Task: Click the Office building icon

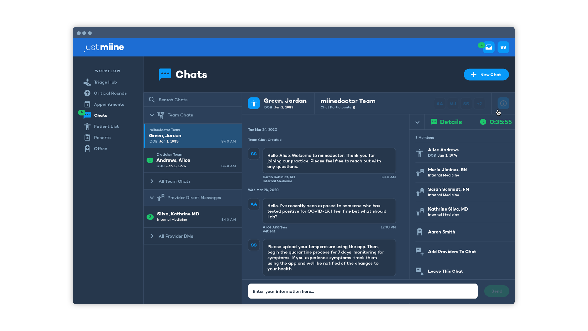Action: pyautogui.click(x=87, y=149)
